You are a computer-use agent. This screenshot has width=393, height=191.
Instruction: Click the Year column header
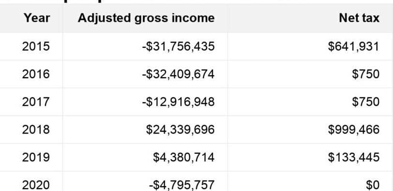pos(37,18)
